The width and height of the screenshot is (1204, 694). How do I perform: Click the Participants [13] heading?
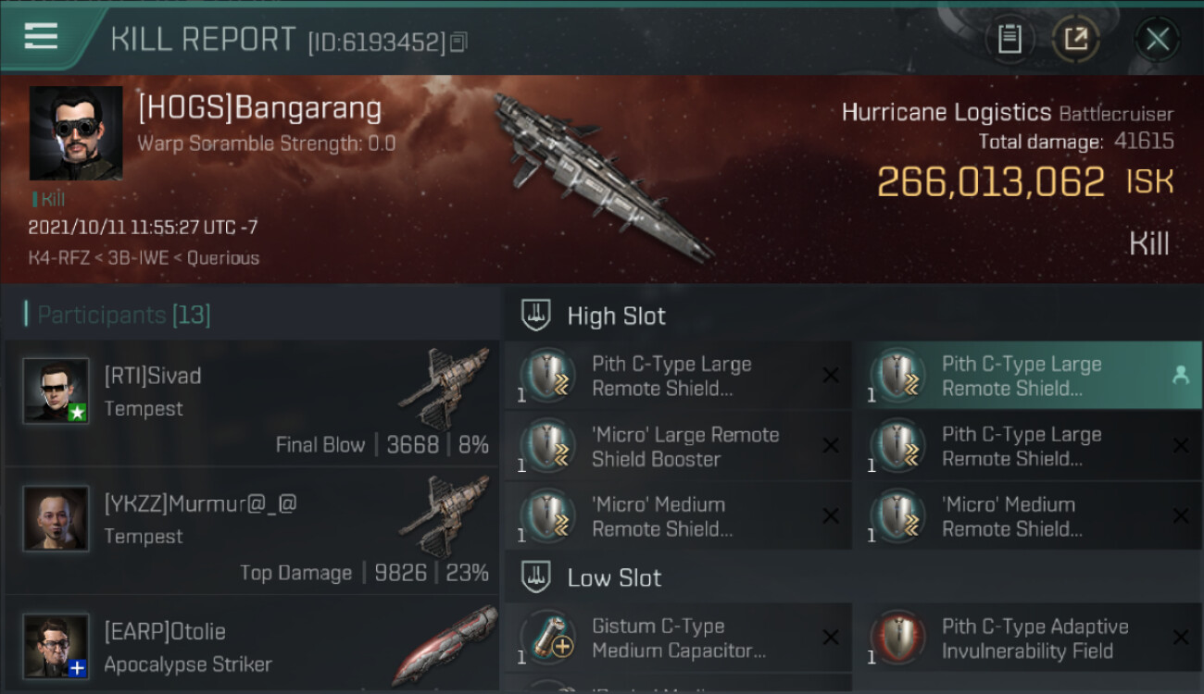point(123,315)
